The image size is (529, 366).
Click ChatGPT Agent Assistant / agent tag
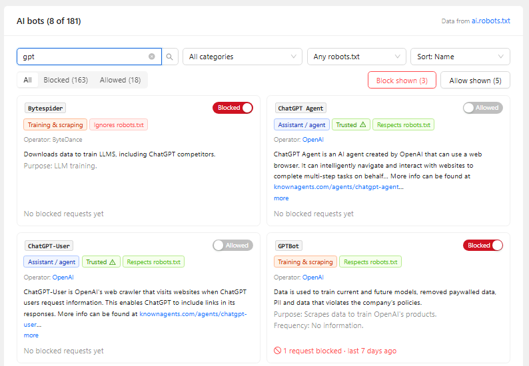click(302, 124)
